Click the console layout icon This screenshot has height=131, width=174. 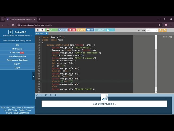(46, 95)
